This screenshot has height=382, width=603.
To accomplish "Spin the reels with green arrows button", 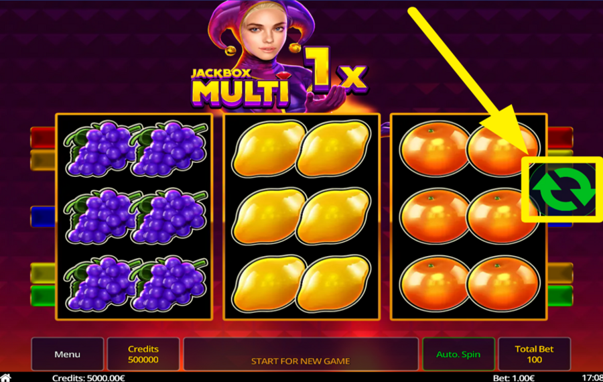I will [563, 190].
